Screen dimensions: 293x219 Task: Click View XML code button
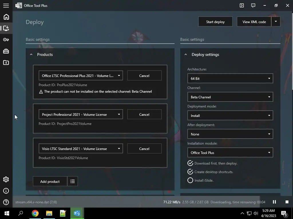pos(254,22)
